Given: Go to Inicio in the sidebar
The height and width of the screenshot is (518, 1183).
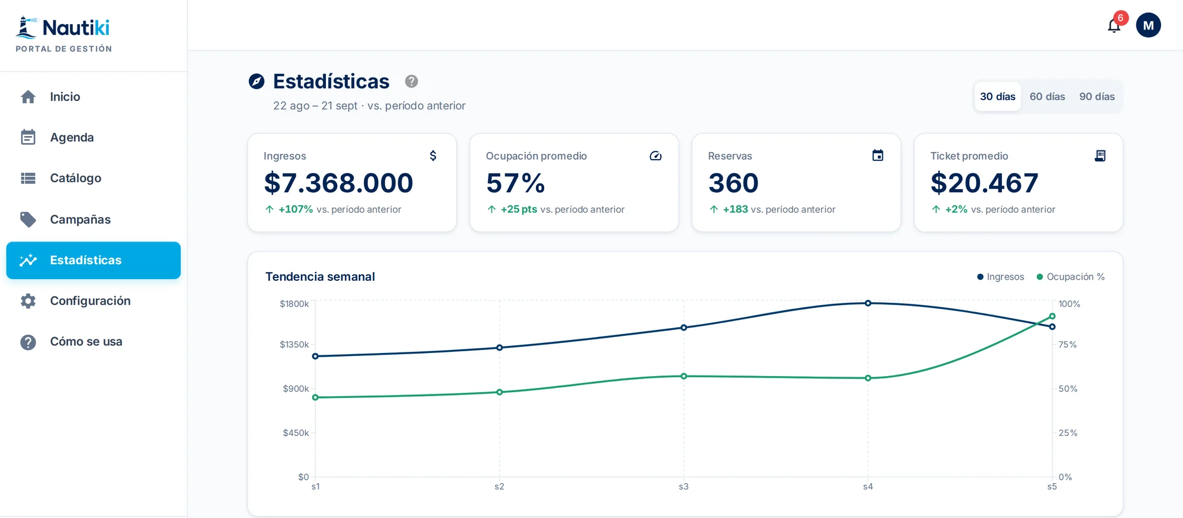Looking at the screenshot, I should pyautogui.click(x=93, y=96).
